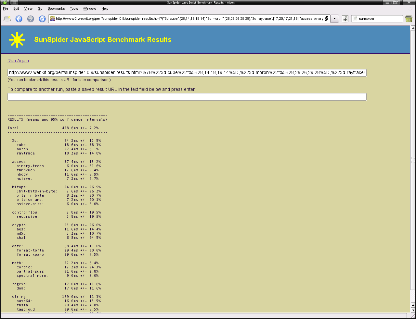This screenshot has height=319, width=416.
Task: Click the search engine icon in the search box
Action: point(355,18)
